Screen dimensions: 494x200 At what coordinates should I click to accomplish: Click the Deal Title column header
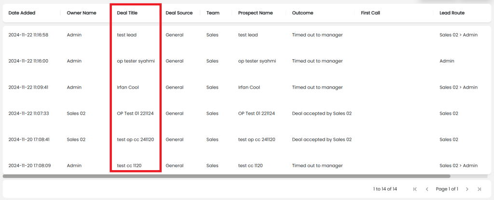click(127, 13)
